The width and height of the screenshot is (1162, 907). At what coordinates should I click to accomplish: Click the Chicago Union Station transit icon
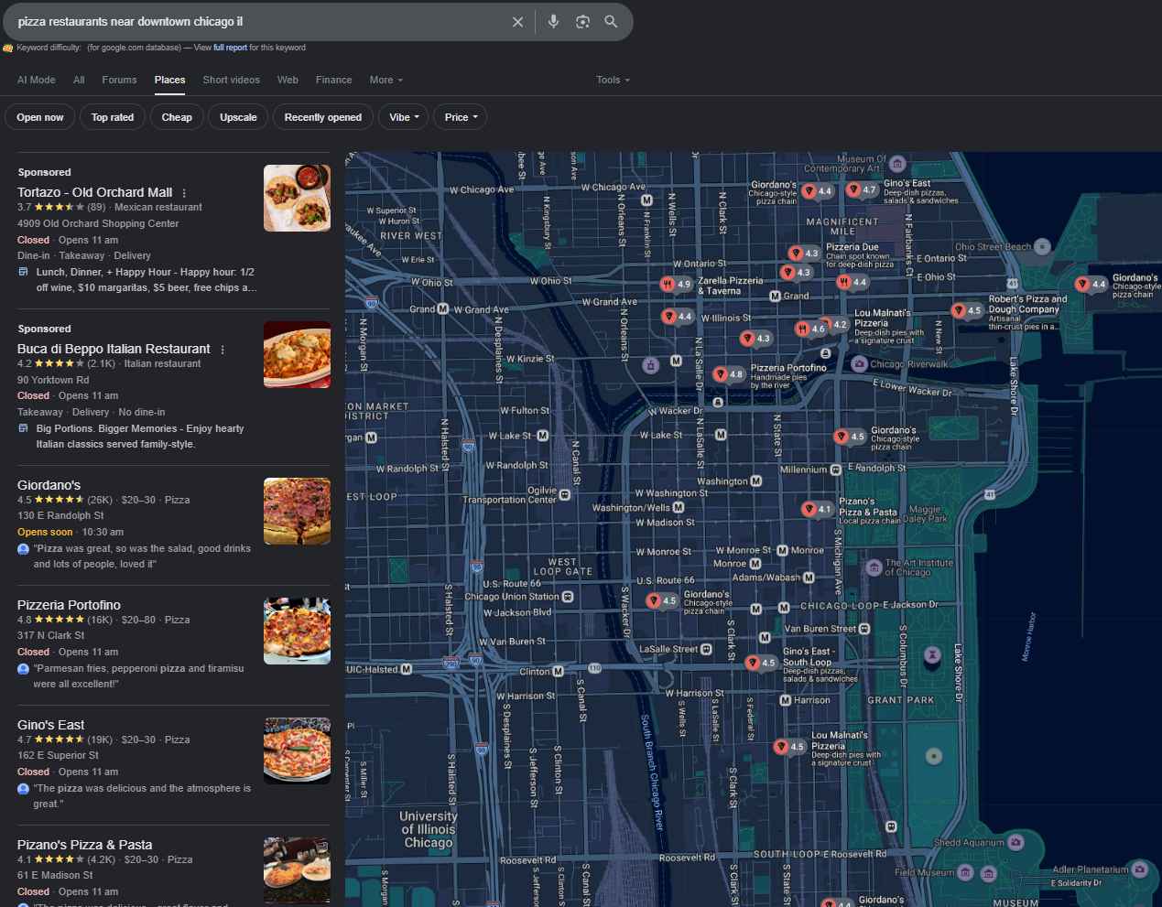(568, 597)
